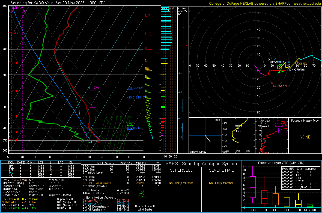
Task: Select the 1 km height marker
Action: click(15, 132)
